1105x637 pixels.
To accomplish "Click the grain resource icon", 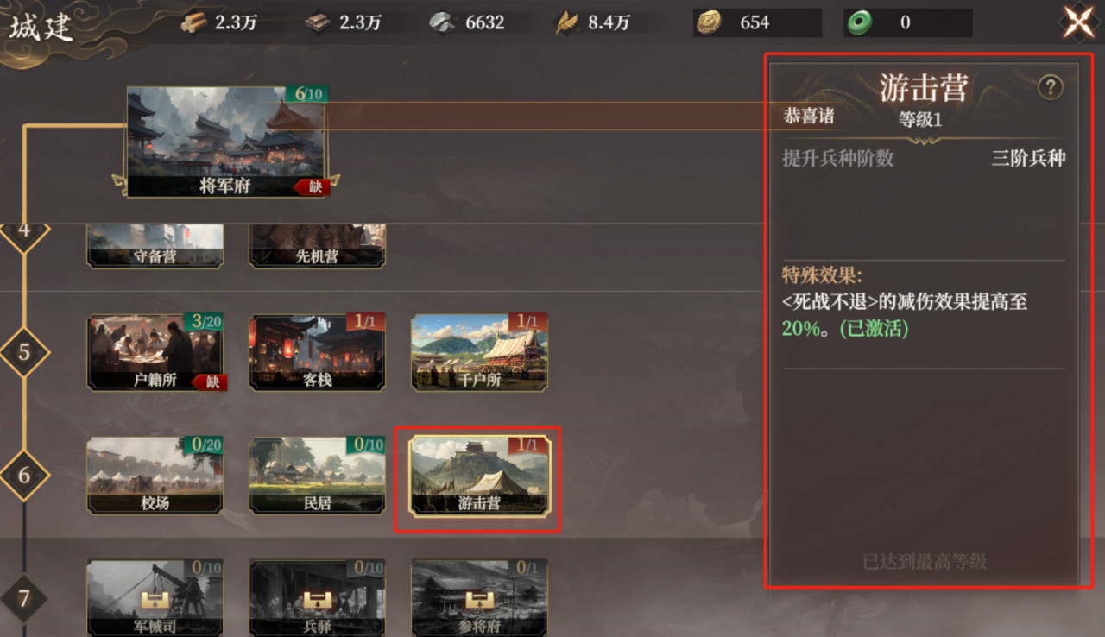I will click(x=567, y=22).
